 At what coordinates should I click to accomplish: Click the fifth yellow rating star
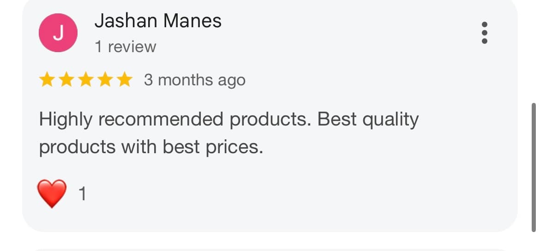(x=124, y=80)
